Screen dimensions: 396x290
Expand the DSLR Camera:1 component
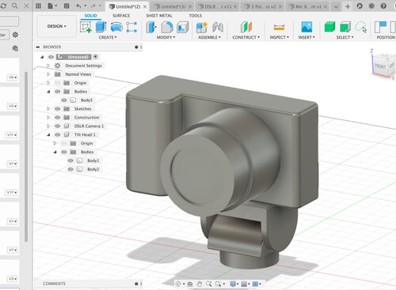48,126
